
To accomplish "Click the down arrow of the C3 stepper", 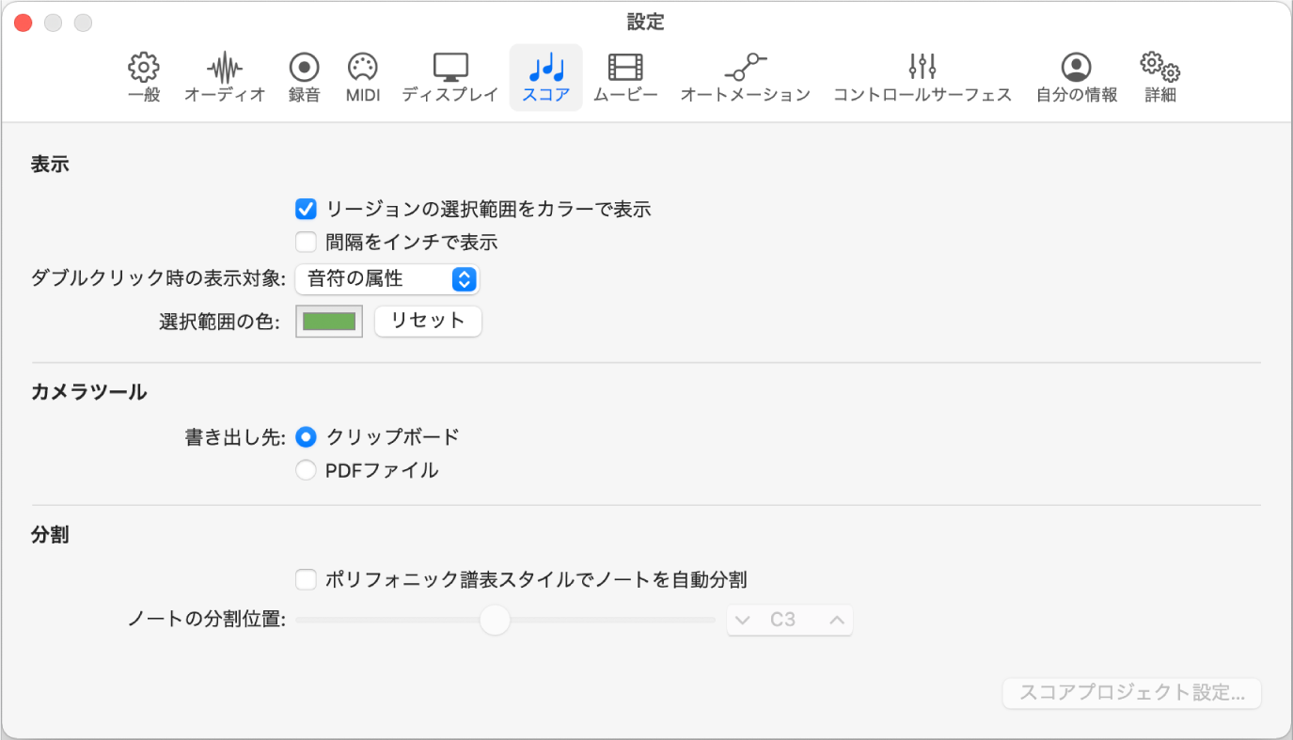I will pos(743,620).
